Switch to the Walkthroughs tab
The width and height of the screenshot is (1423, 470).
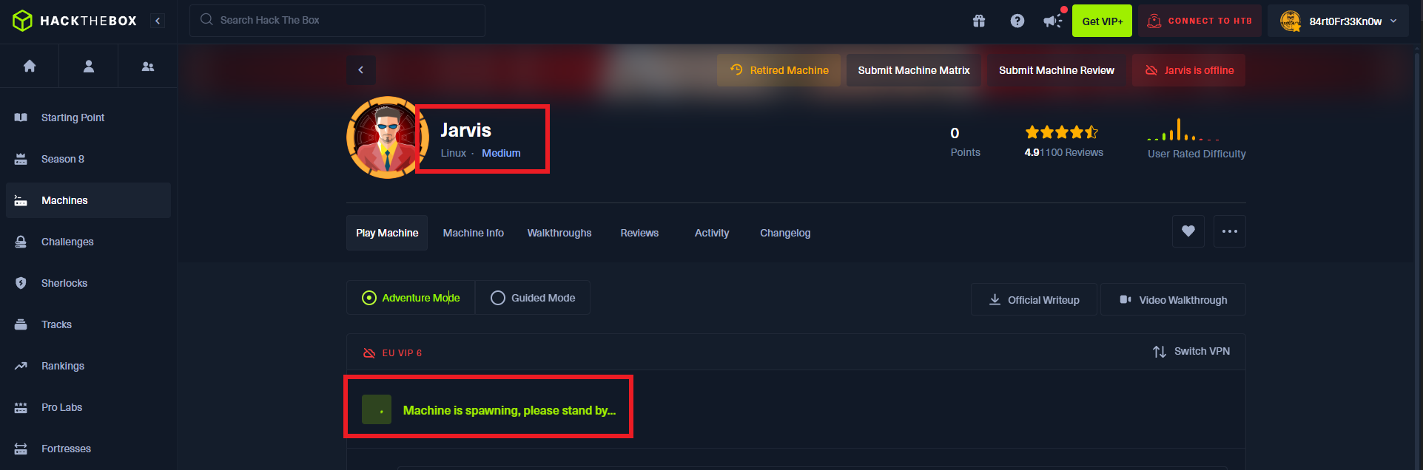point(559,233)
